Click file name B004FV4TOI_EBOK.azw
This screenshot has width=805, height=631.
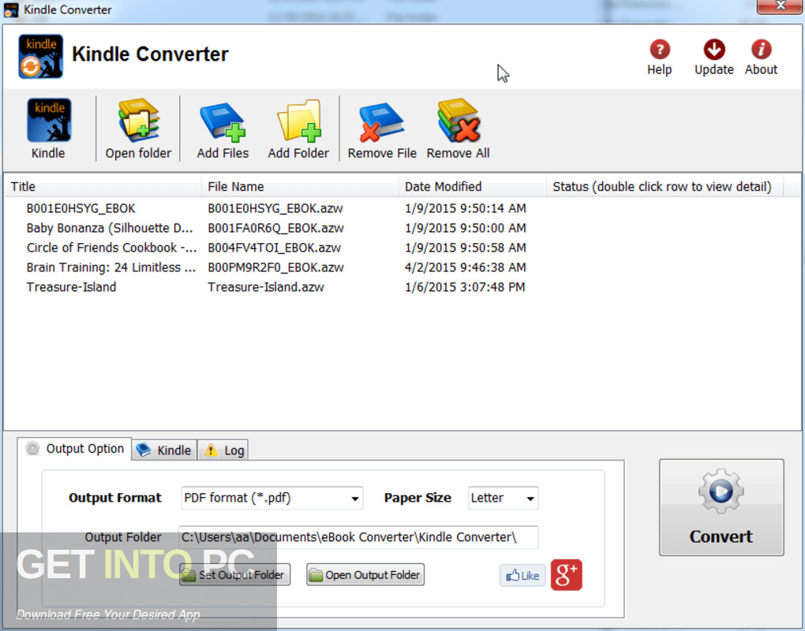click(x=274, y=247)
